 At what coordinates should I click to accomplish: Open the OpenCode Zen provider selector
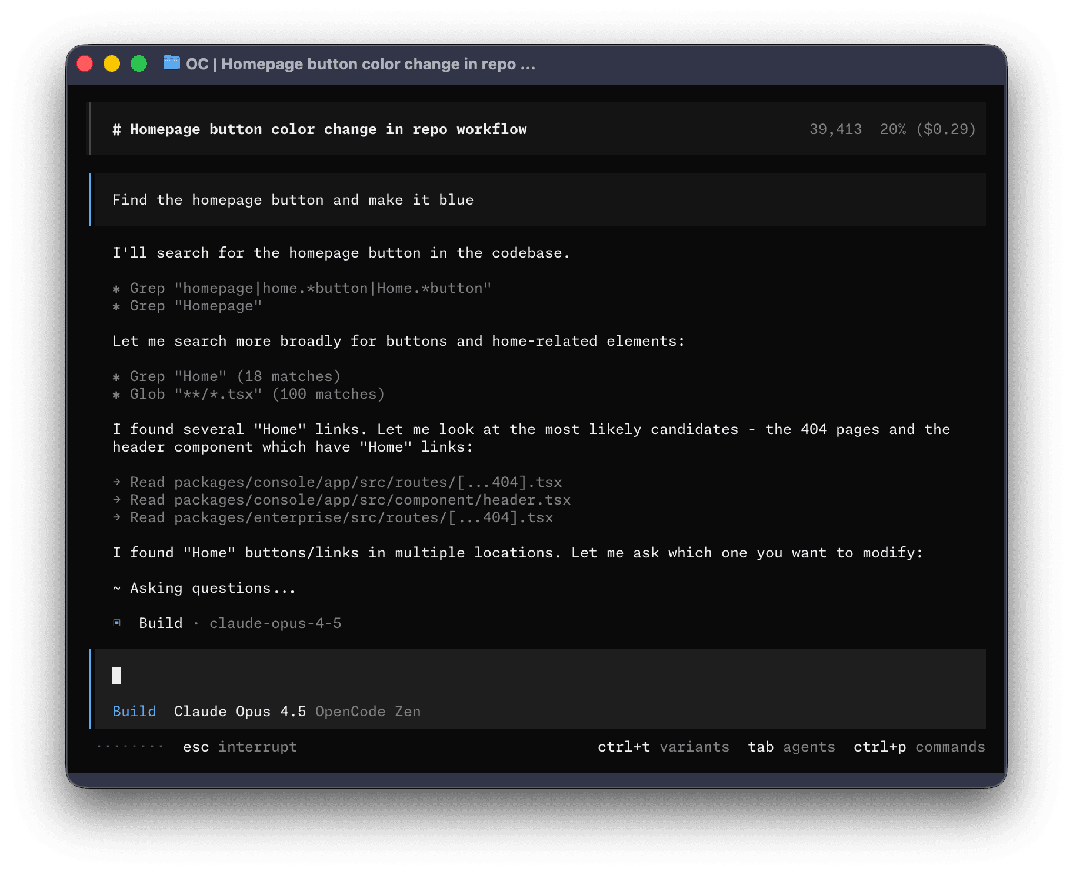pyautogui.click(x=367, y=711)
